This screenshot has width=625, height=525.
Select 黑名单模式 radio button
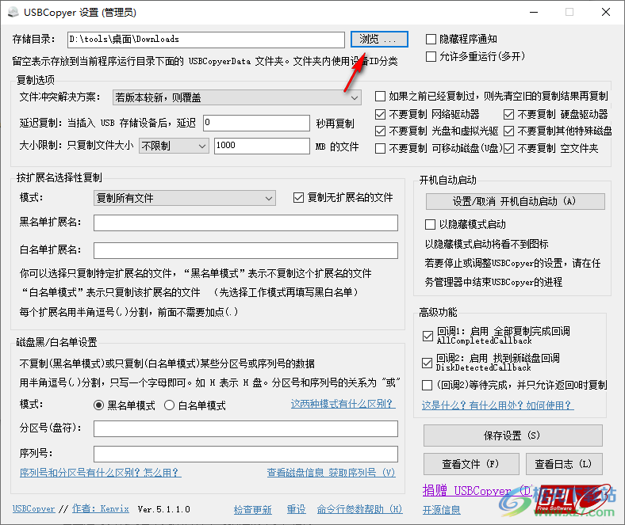pyautogui.click(x=98, y=405)
